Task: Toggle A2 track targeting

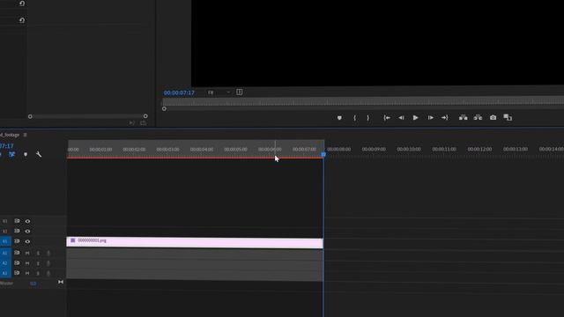Action: [x=5, y=263]
